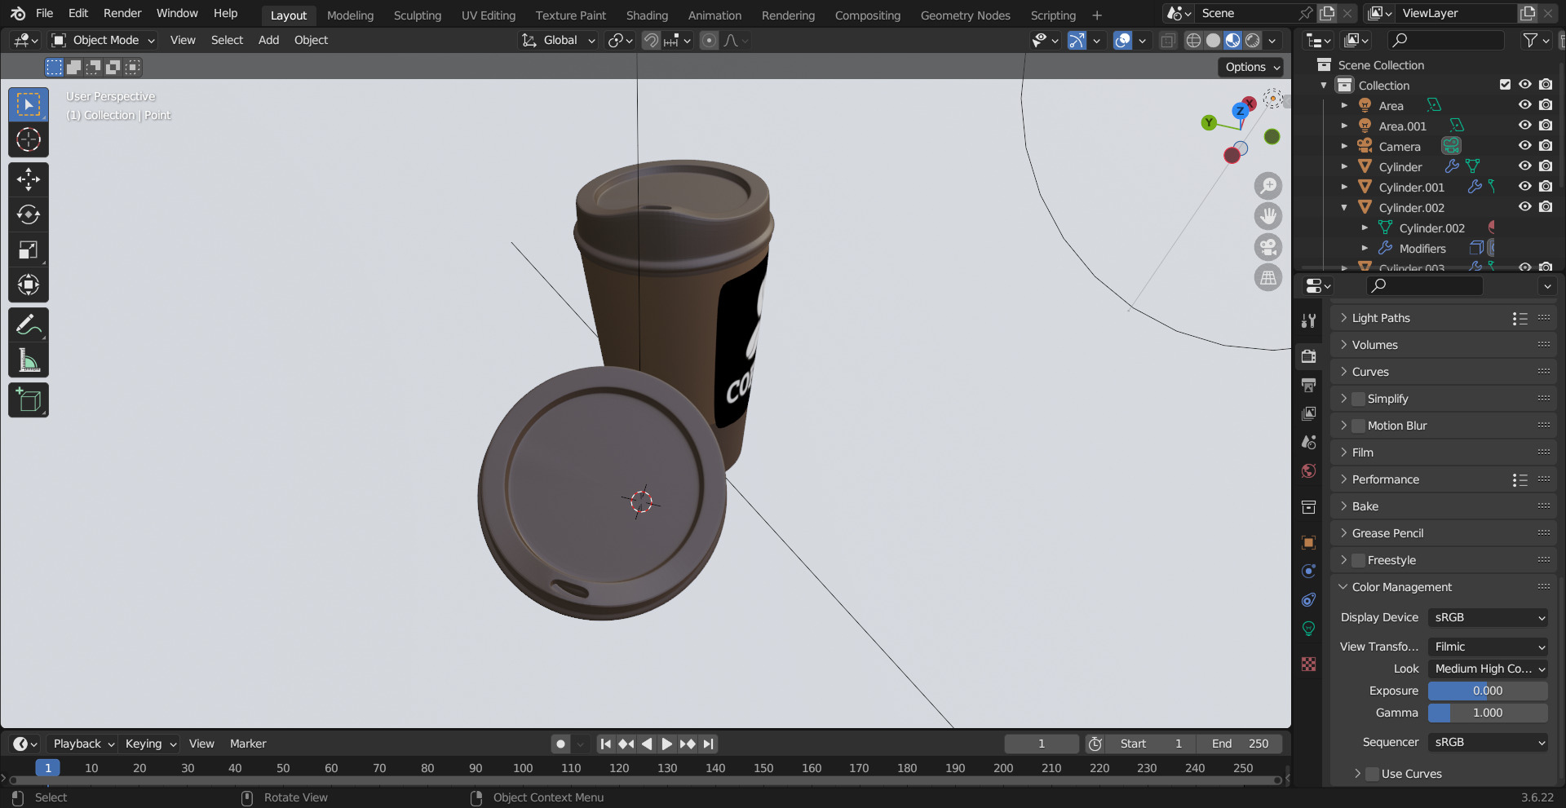Image resolution: width=1566 pixels, height=808 pixels.
Task: Uncheck the Collection exclude checkbox
Action: pos(1505,85)
